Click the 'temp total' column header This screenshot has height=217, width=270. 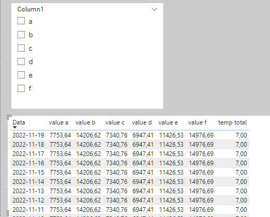click(x=232, y=122)
